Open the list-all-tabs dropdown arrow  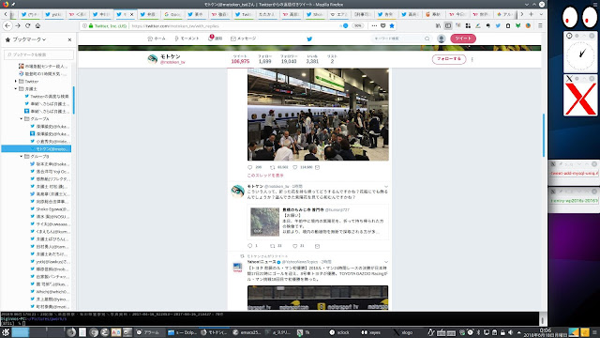coord(541,15)
